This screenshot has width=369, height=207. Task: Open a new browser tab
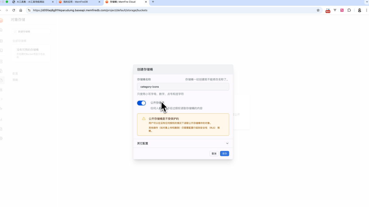pyautogui.click(x=153, y=2)
